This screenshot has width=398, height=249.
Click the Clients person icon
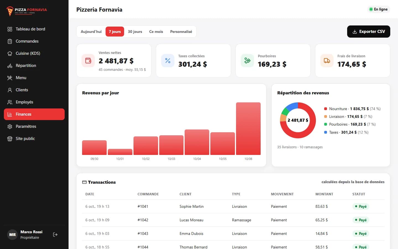10,90
